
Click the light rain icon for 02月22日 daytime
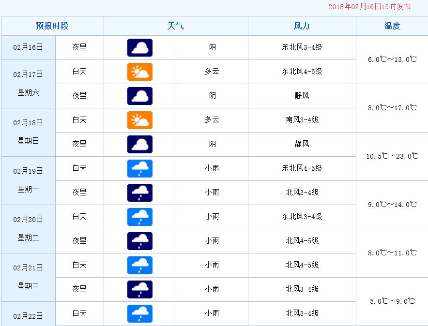click(140, 313)
